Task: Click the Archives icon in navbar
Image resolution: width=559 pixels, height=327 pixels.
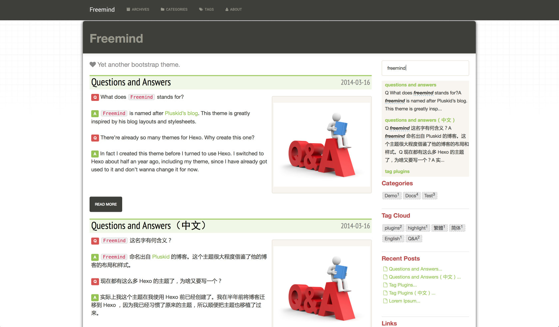Action: 128,9
